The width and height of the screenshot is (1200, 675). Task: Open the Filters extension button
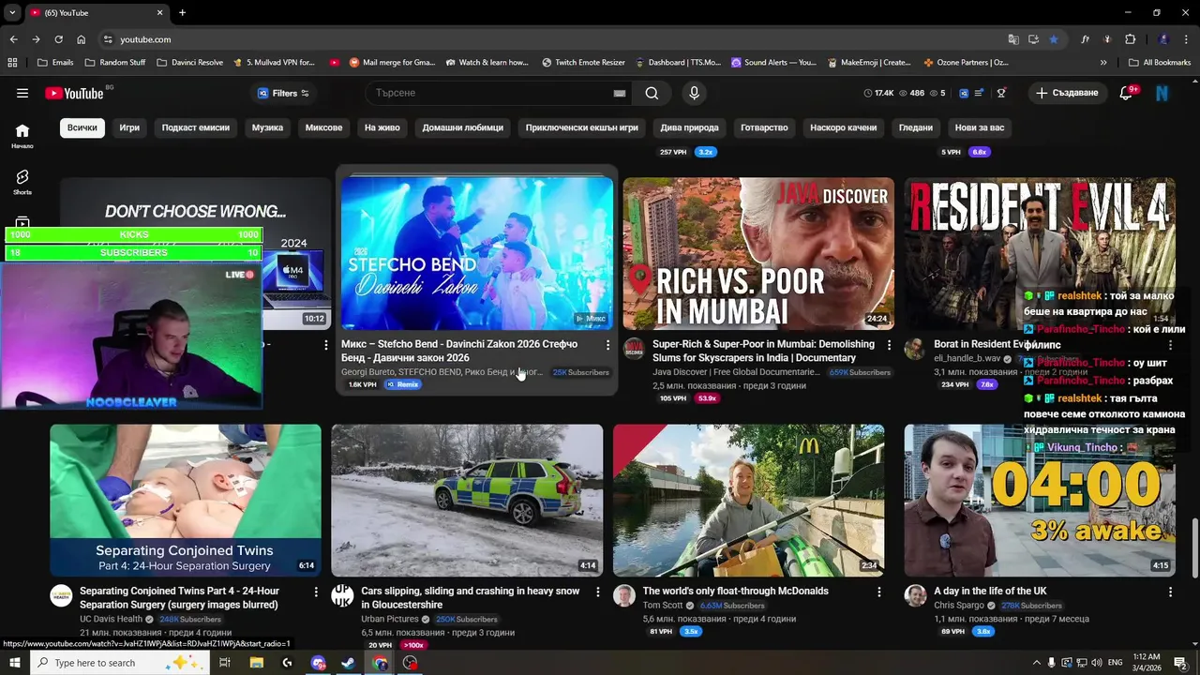283,93
